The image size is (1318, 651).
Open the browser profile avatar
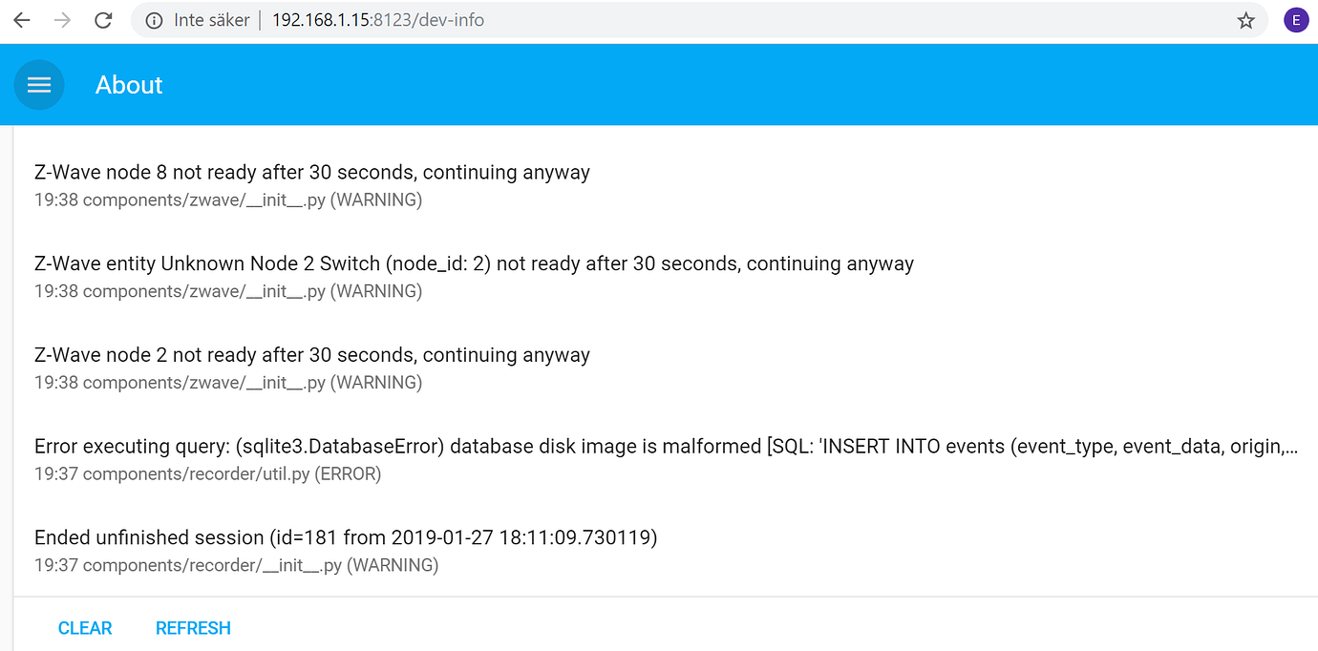[x=1296, y=19]
